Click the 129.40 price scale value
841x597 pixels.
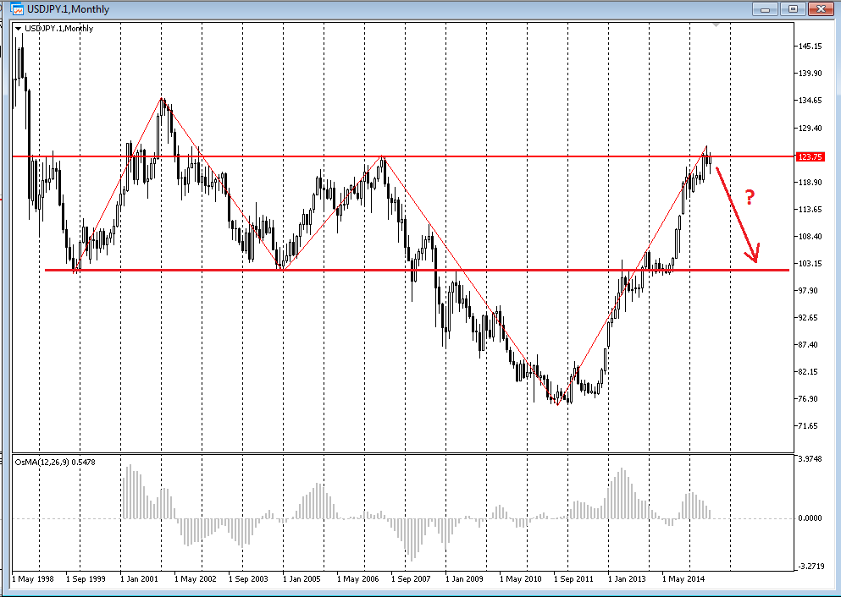pyautogui.click(x=810, y=128)
